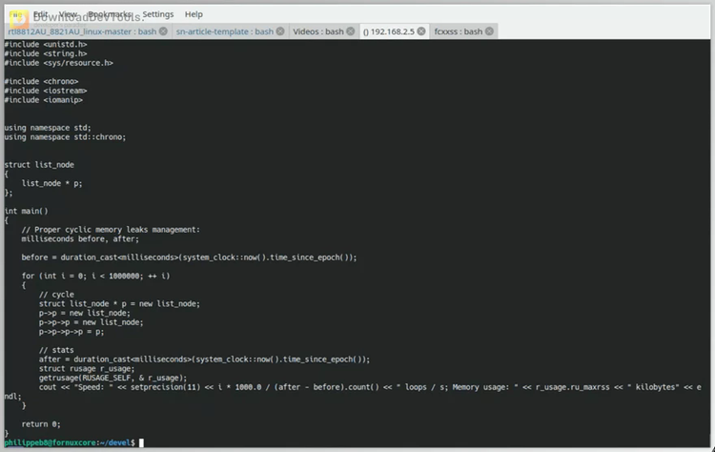Switch to the Videos bash tab
The image size is (715, 452).
click(x=318, y=31)
